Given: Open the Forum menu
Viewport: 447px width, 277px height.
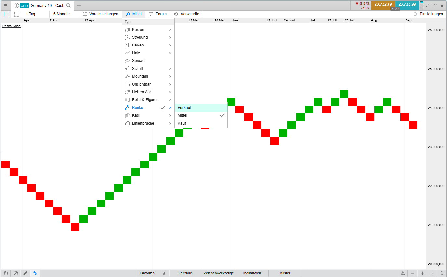Looking at the screenshot, I should click(158, 14).
